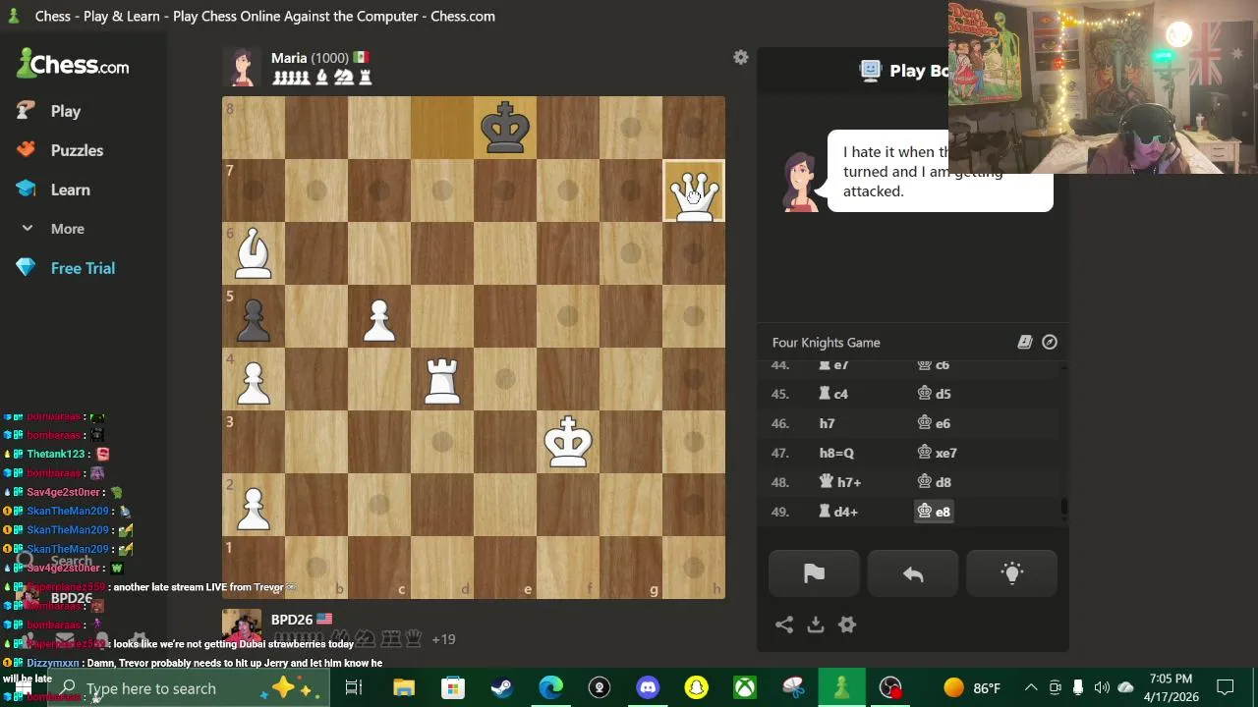Open the Puzzles section in sidebar
The image size is (1258, 707).
tap(77, 150)
